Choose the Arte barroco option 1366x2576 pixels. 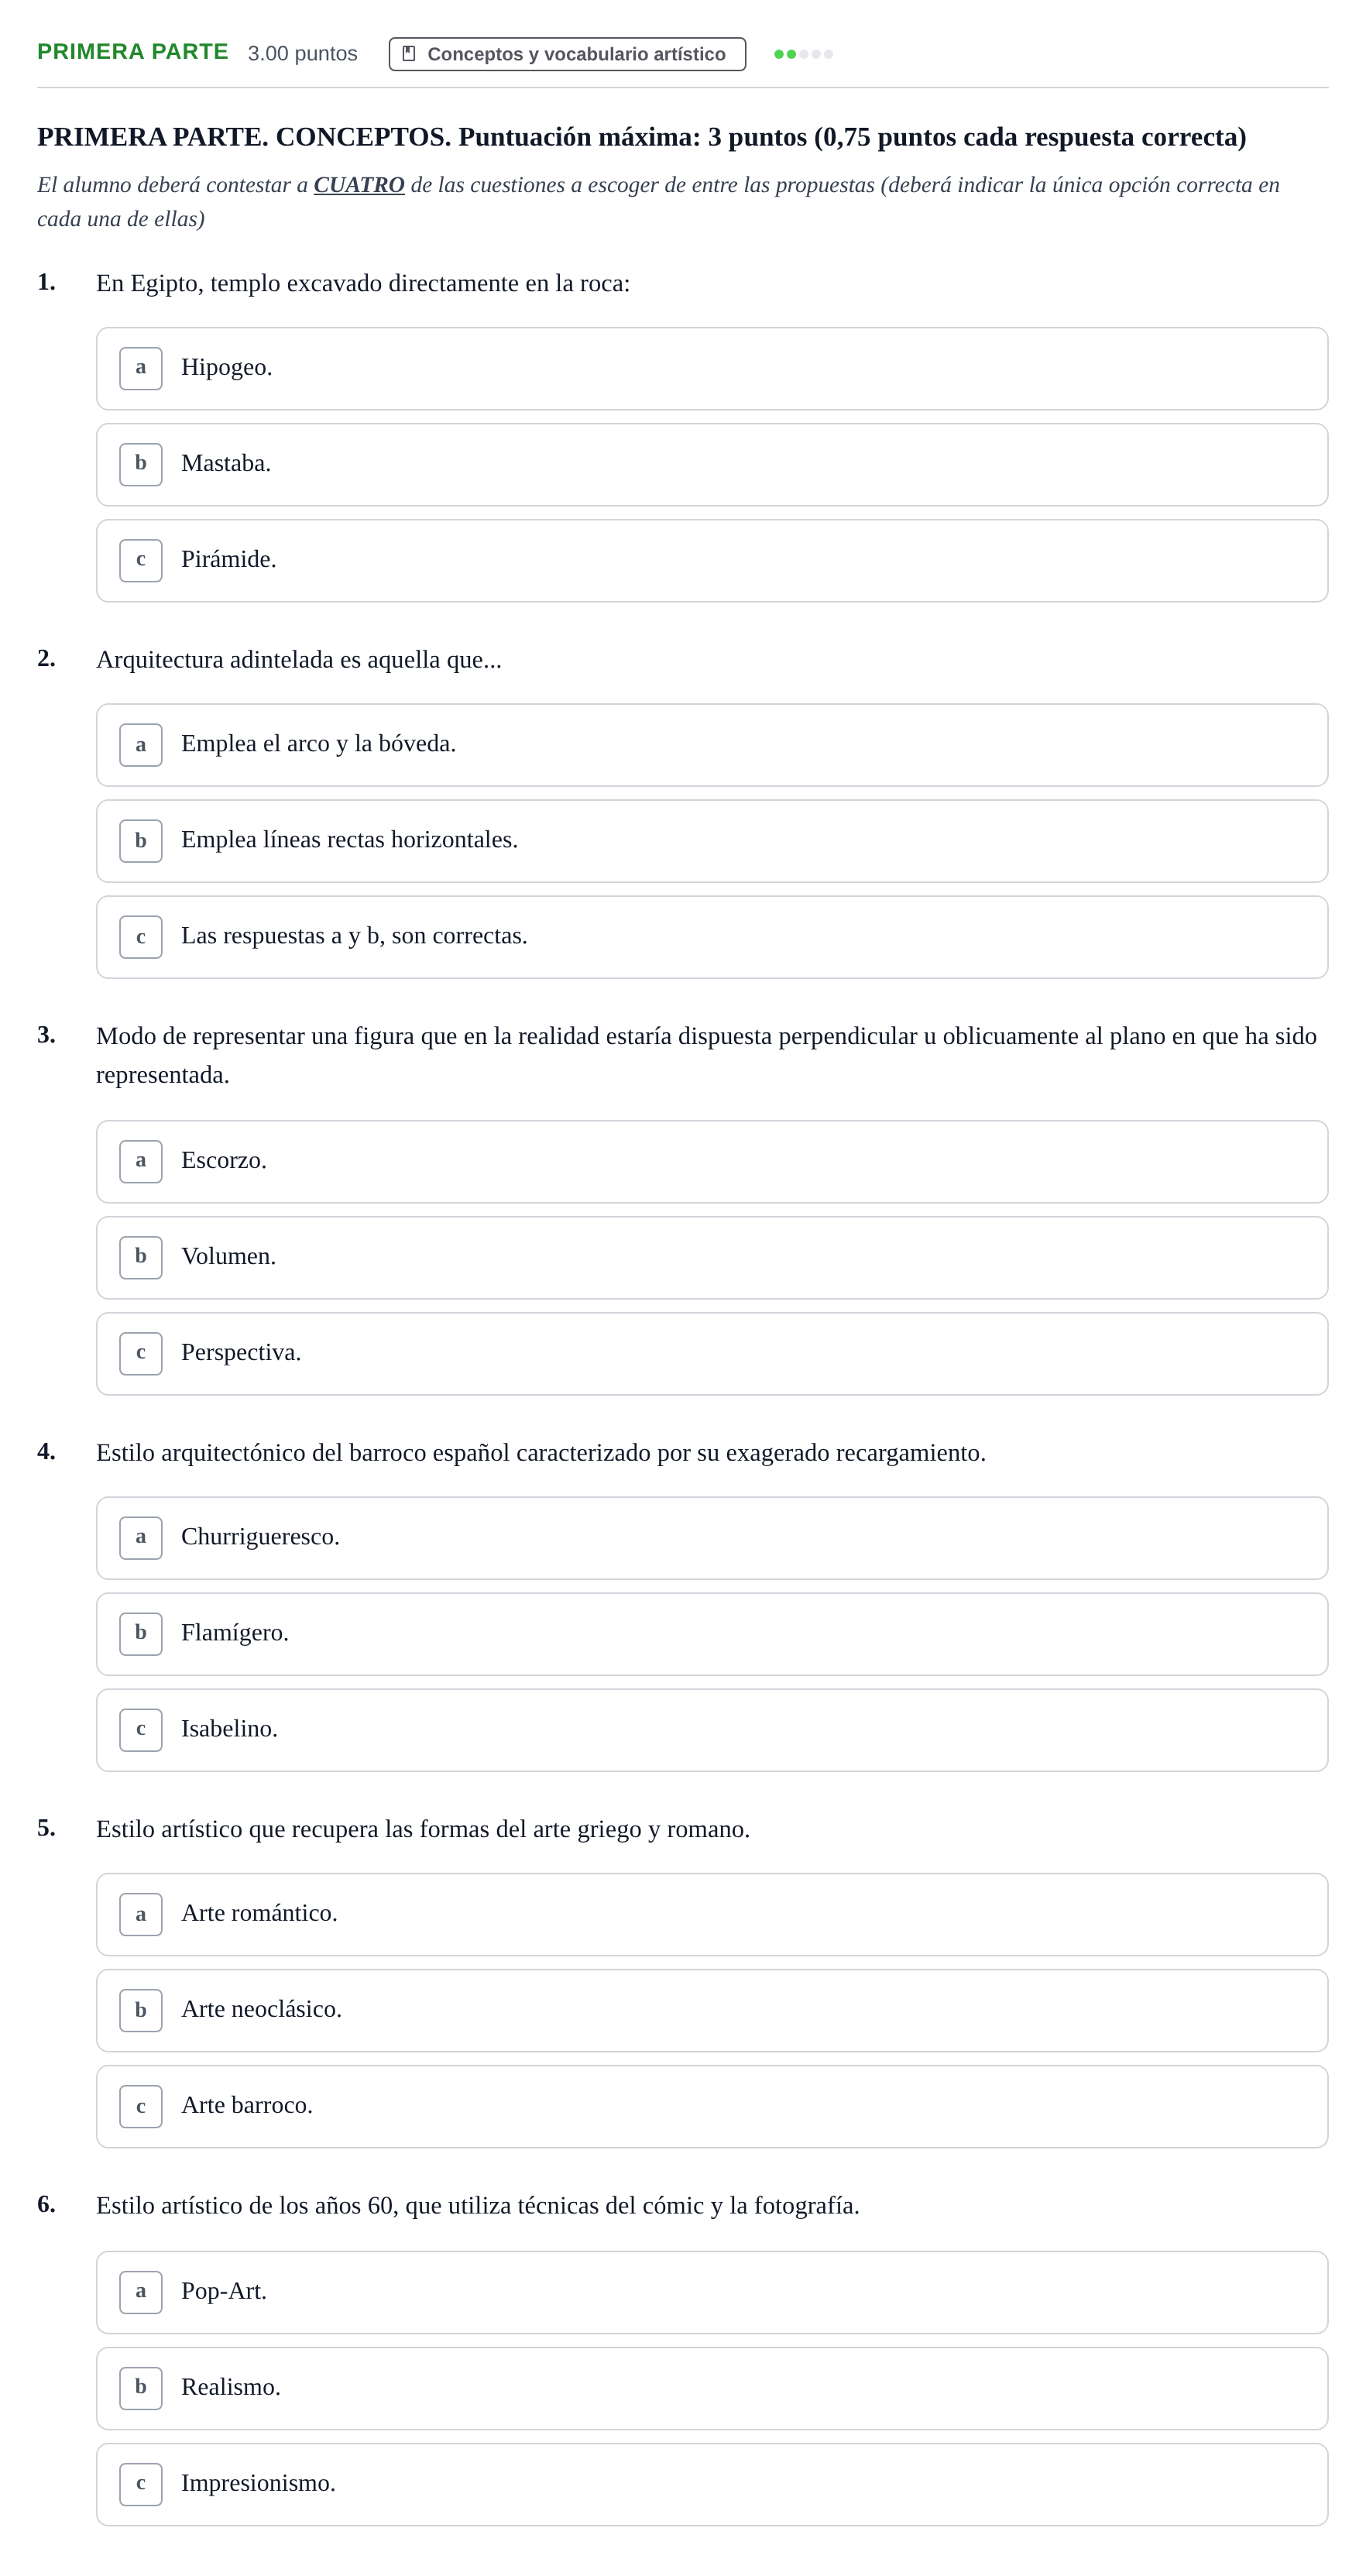(x=712, y=2106)
